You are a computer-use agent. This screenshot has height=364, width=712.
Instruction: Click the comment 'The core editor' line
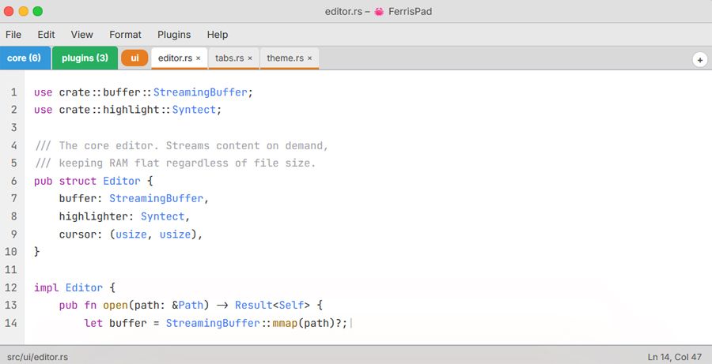point(181,145)
